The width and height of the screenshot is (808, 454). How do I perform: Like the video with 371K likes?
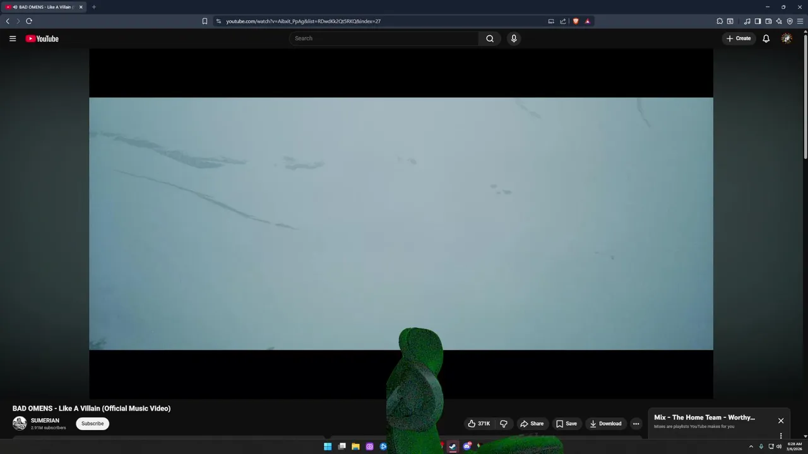(x=478, y=424)
